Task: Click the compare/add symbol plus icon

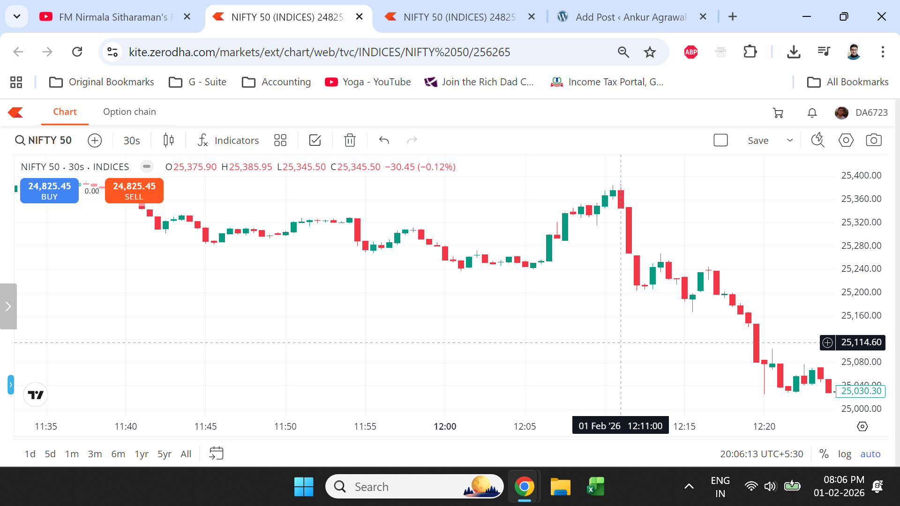Action: coord(95,140)
